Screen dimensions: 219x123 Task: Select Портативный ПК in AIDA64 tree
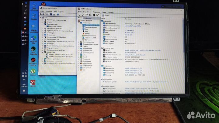[89, 38]
